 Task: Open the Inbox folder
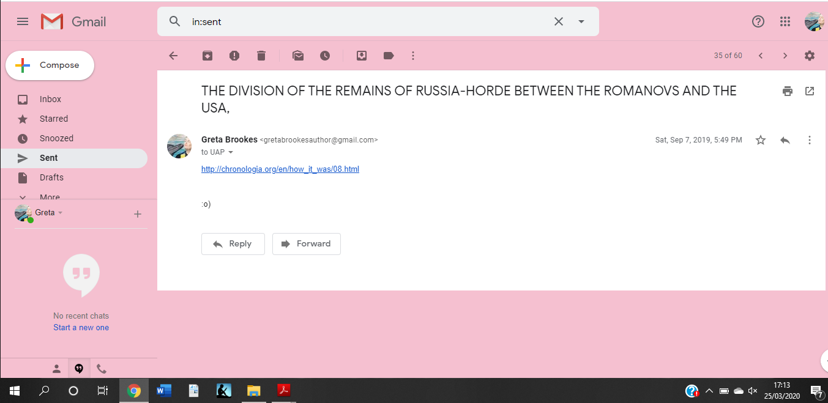tap(50, 99)
